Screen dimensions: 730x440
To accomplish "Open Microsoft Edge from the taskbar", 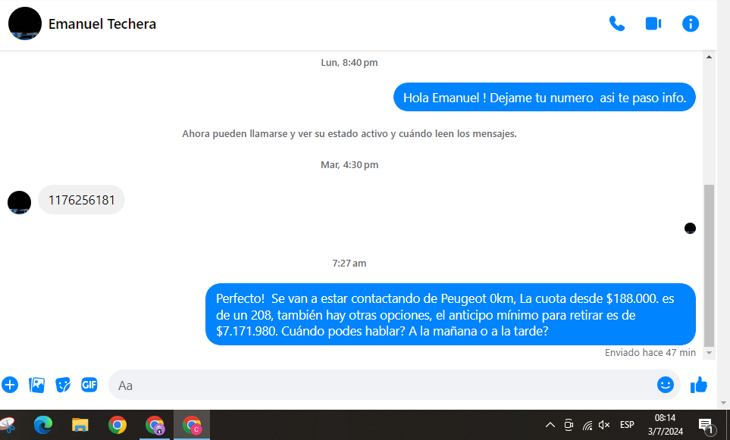I will pyautogui.click(x=43, y=425).
